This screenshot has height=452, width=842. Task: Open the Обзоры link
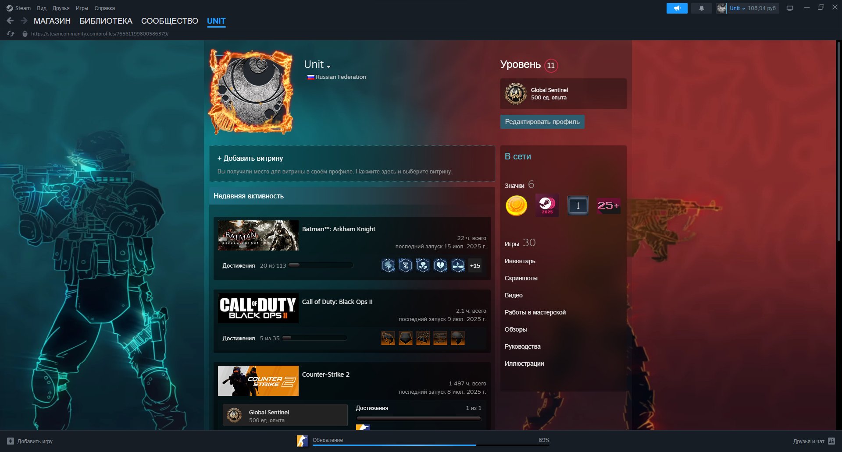tap(516, 329)
